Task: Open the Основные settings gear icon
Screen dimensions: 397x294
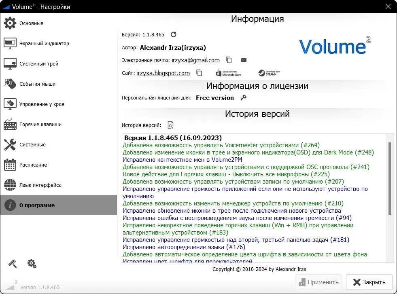Action: pyautogui.click(x=10, y=23)
